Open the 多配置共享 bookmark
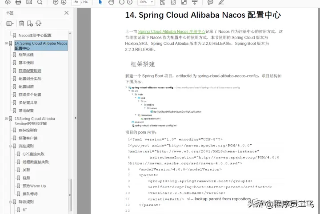This screenshot has width=320, height=214. coord(28,103)
